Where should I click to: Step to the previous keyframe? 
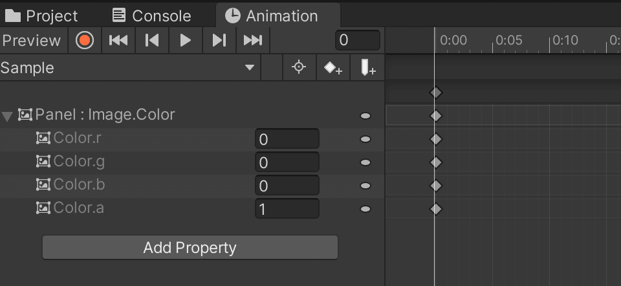152,40
